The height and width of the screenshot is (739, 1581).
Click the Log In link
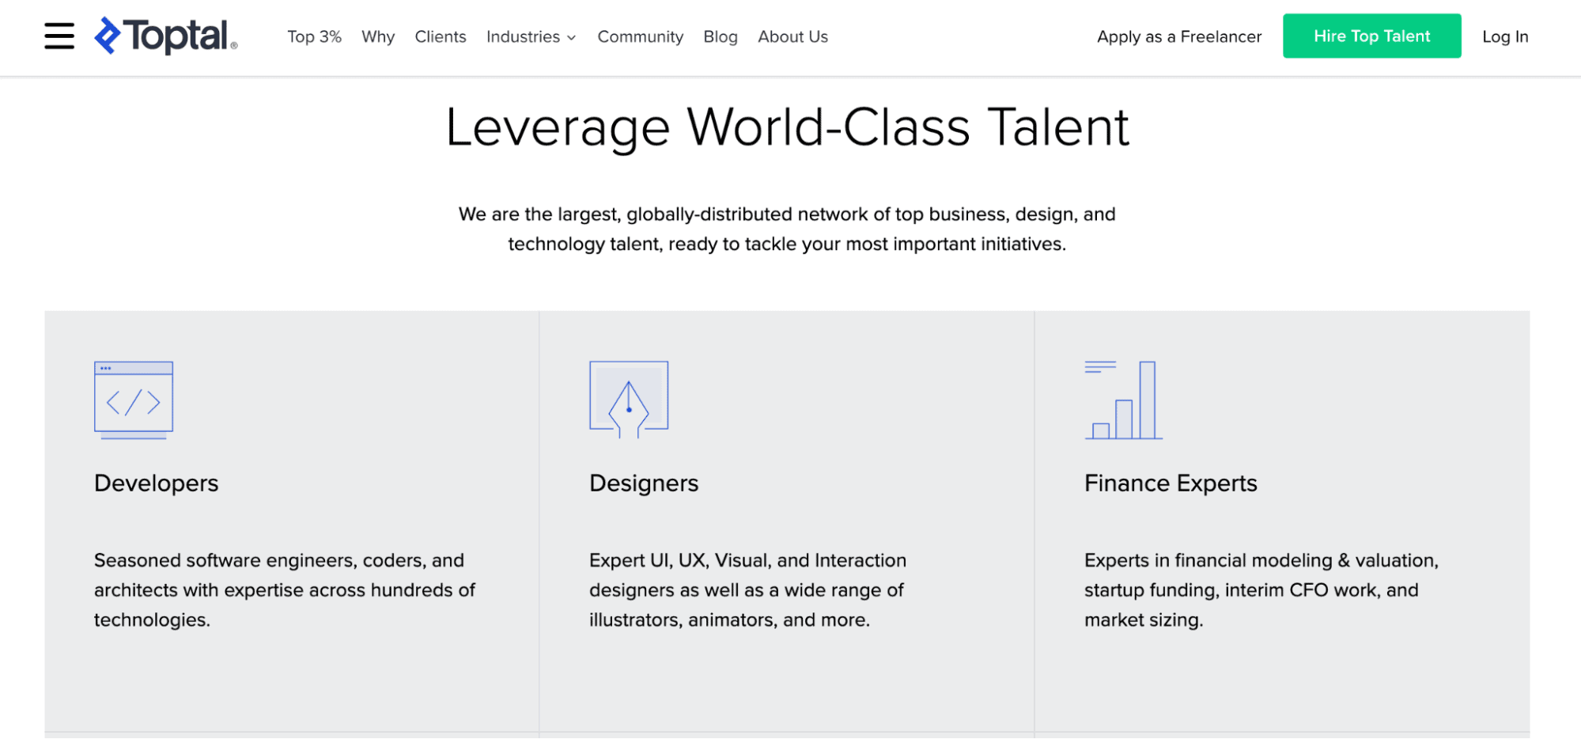coord(1504,36)
